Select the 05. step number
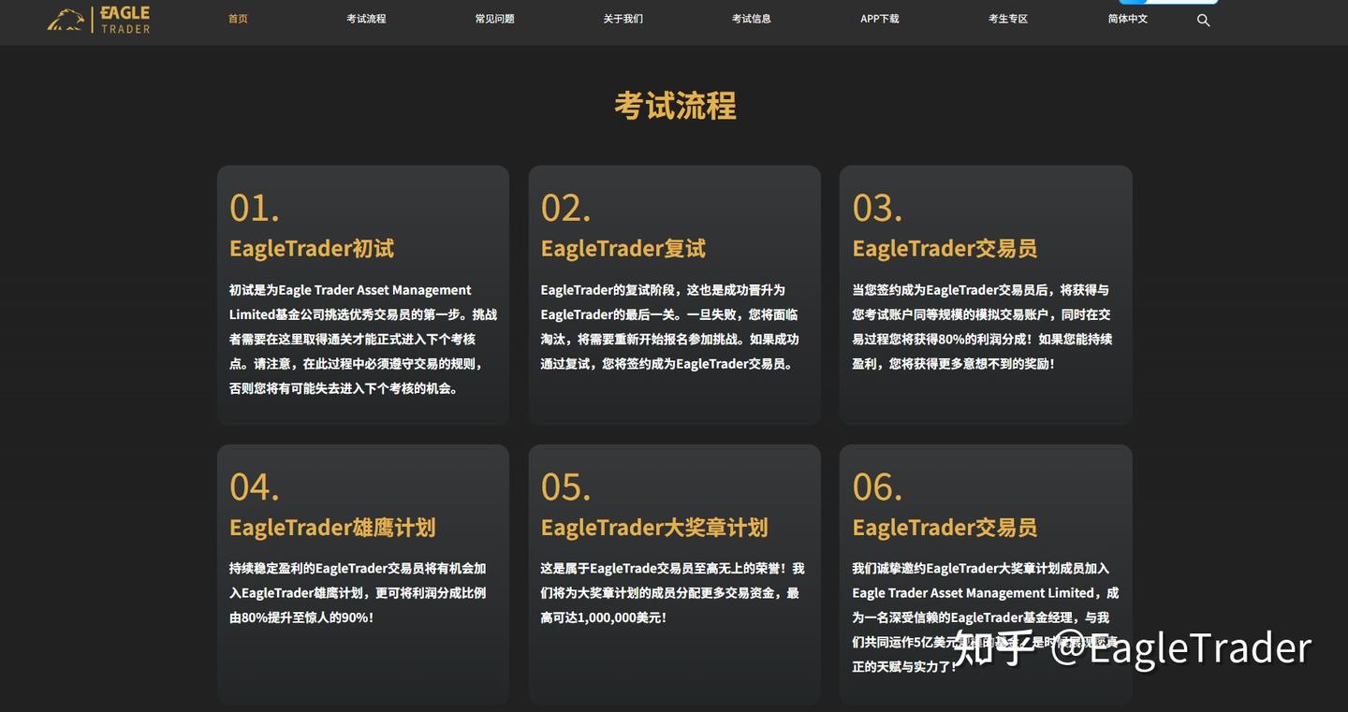Viewport: 1348px width, 712px height. tap(565, 487)
